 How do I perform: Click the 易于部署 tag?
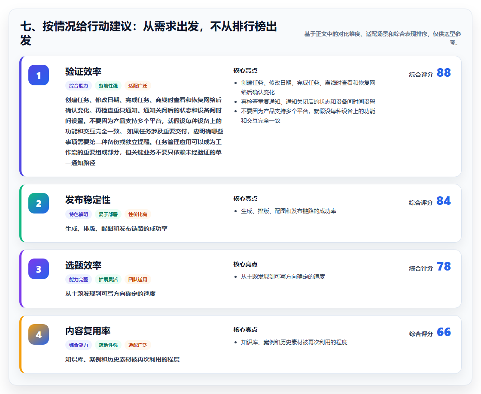click(108, 214)
